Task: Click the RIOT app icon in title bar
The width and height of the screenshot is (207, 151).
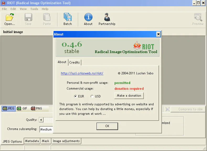Action: [3, 3]
